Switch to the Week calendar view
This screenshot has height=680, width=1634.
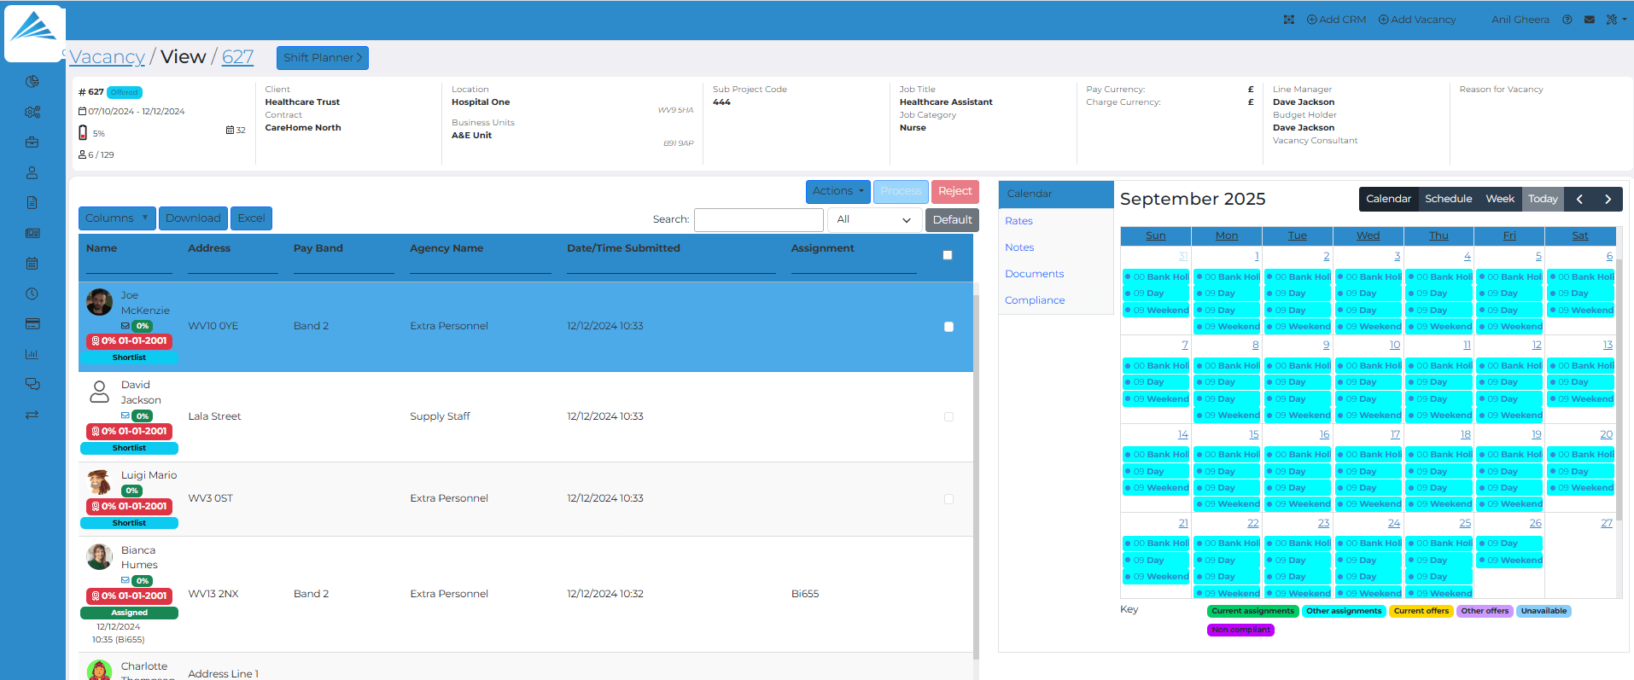click(1500, 199)
